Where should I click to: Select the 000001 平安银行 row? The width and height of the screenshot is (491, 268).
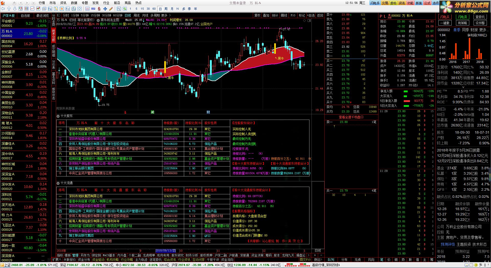24,23
